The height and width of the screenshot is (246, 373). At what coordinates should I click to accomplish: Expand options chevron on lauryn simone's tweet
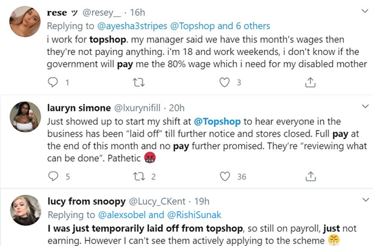coord(365,106)
